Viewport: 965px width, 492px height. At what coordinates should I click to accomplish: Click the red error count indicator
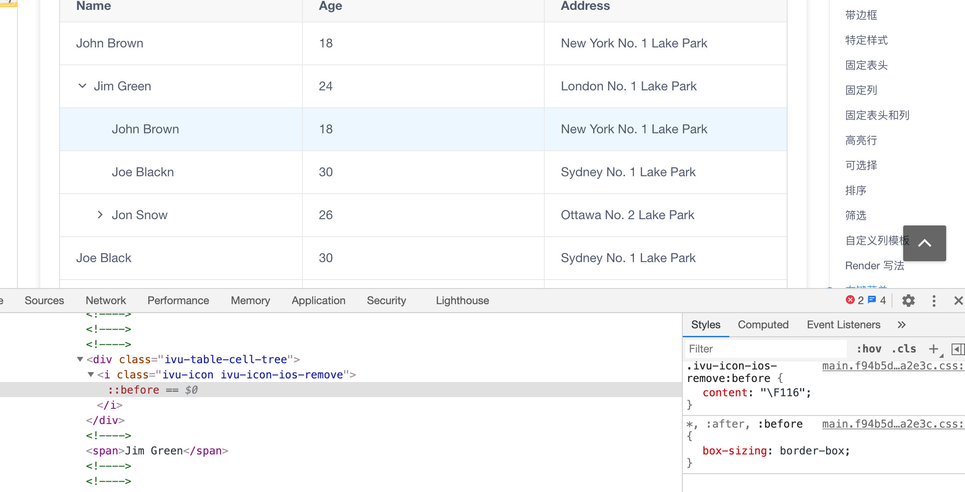pyautogui.click(x=850, y=300)
